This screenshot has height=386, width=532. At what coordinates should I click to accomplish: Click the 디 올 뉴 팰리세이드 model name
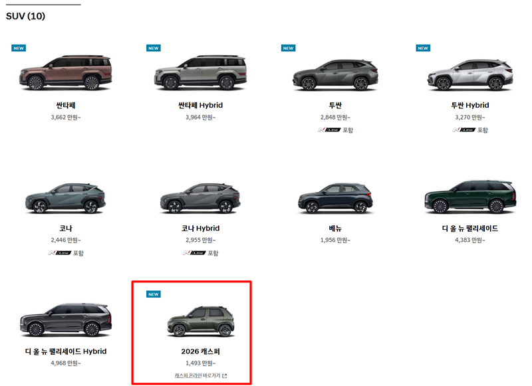click(x=470, y=228)
